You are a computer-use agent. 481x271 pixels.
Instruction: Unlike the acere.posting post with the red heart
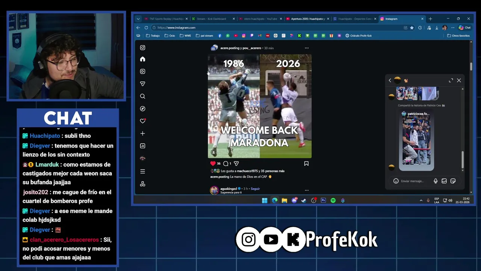[213, 163]
